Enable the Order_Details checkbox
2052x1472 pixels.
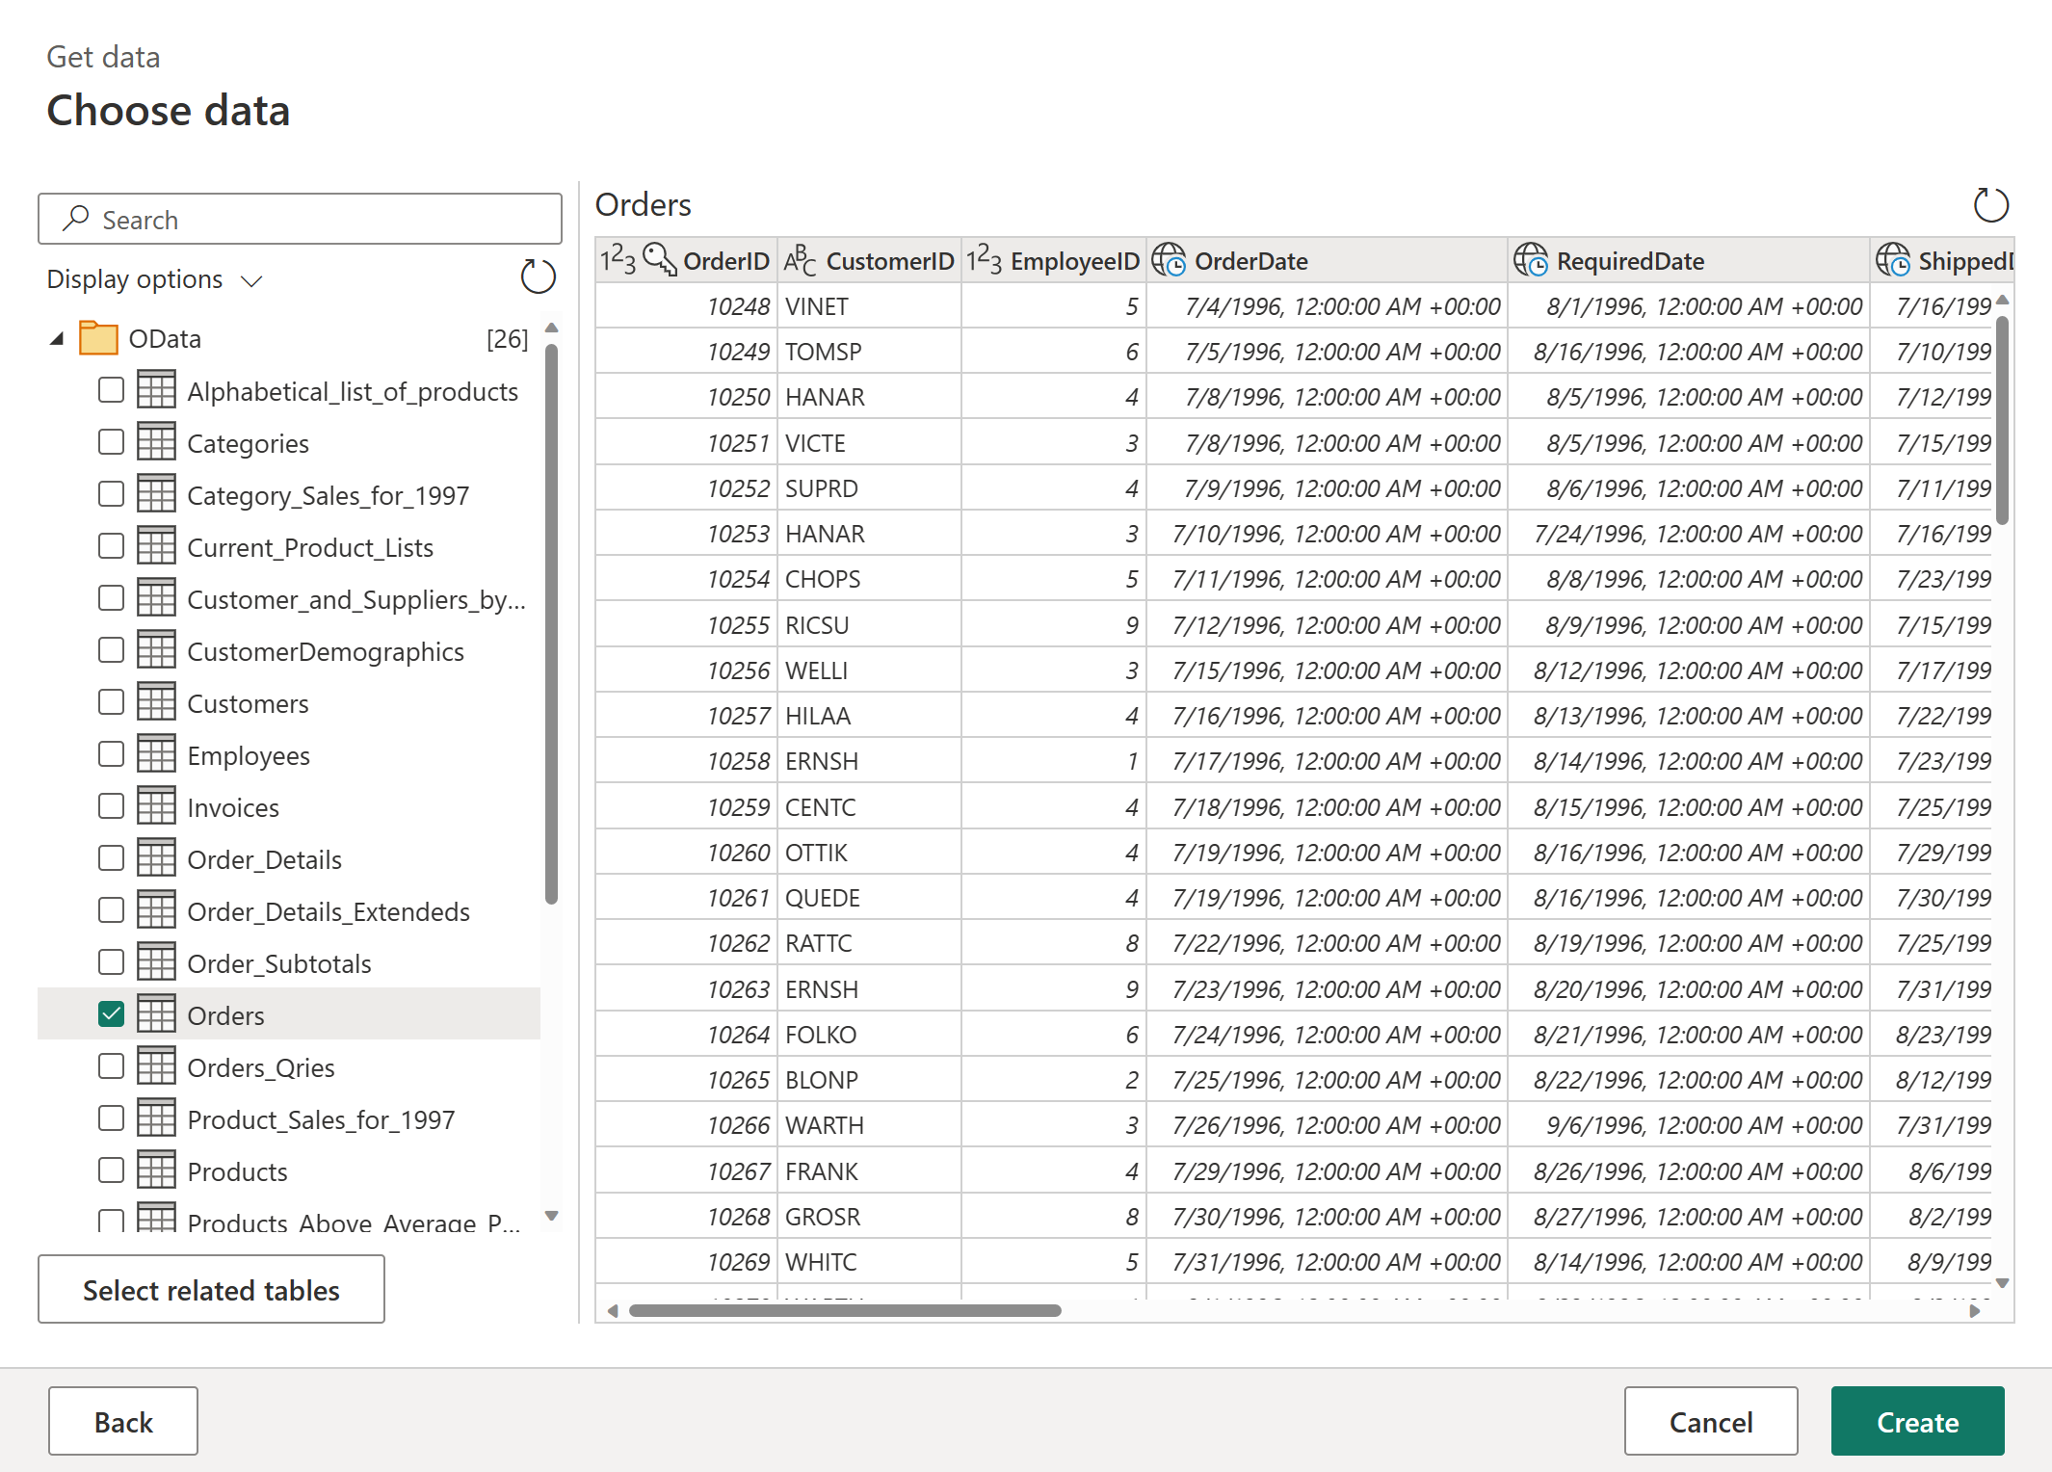(112, 858)
